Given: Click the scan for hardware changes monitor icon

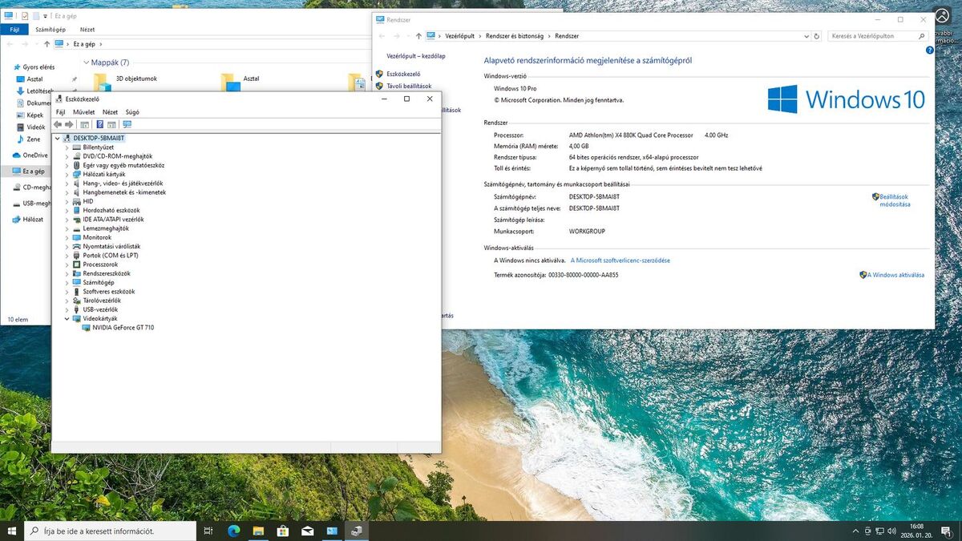Looking at the screenshot, I should 127,124.
